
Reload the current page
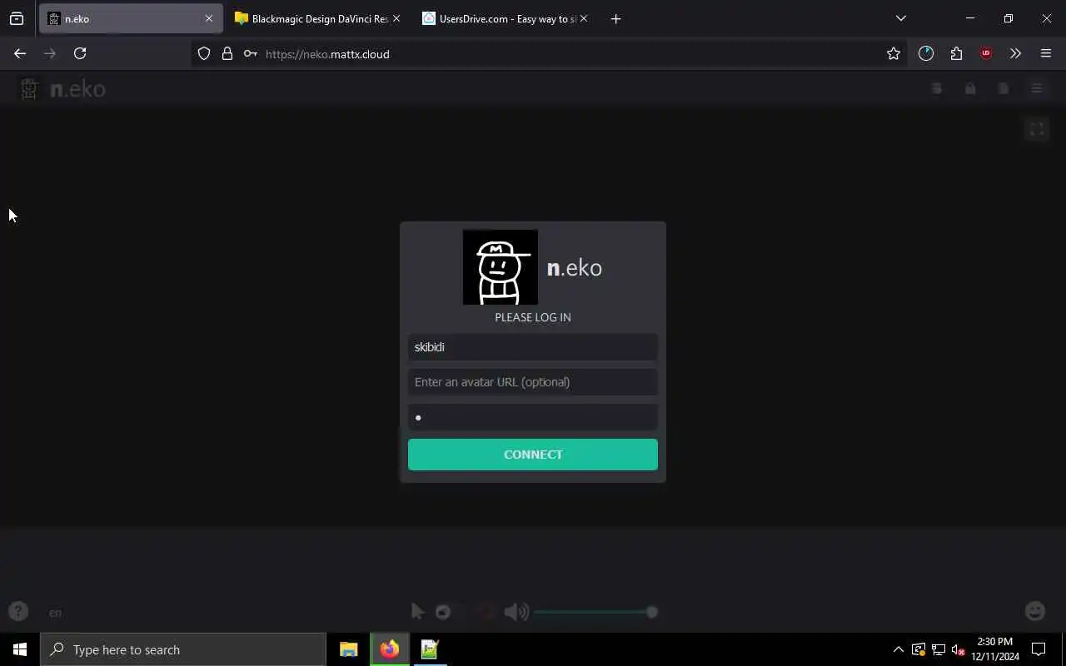(x=80, y=53)
